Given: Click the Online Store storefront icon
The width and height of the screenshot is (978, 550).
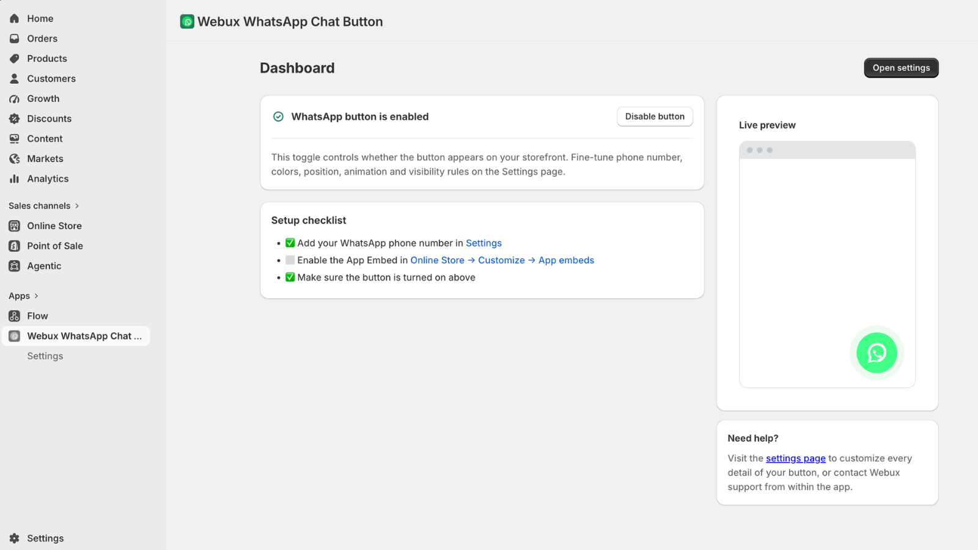Looking at the screenshot, I should point(15,226).
